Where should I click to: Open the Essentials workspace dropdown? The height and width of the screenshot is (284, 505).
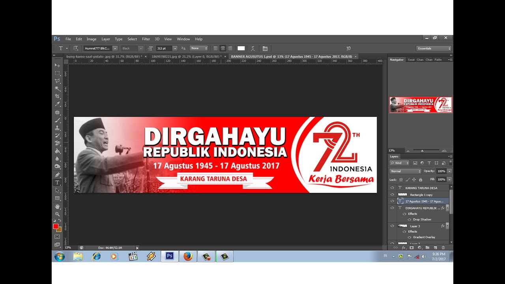pyautogui.click(x=434, y=48)
